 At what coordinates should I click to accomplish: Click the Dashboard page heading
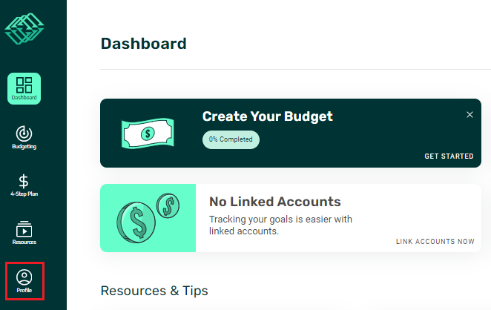(x=143, y=44)
